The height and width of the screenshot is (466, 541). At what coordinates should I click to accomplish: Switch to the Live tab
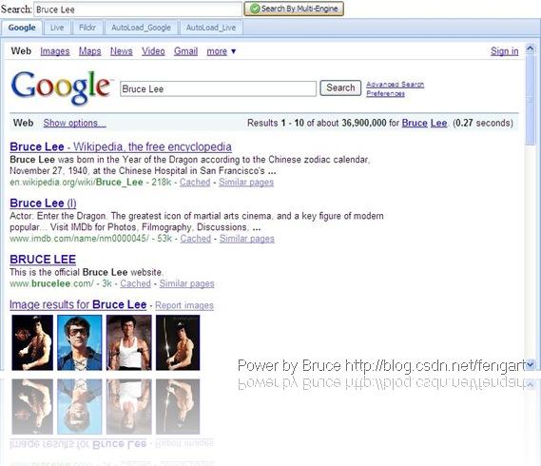57,28
